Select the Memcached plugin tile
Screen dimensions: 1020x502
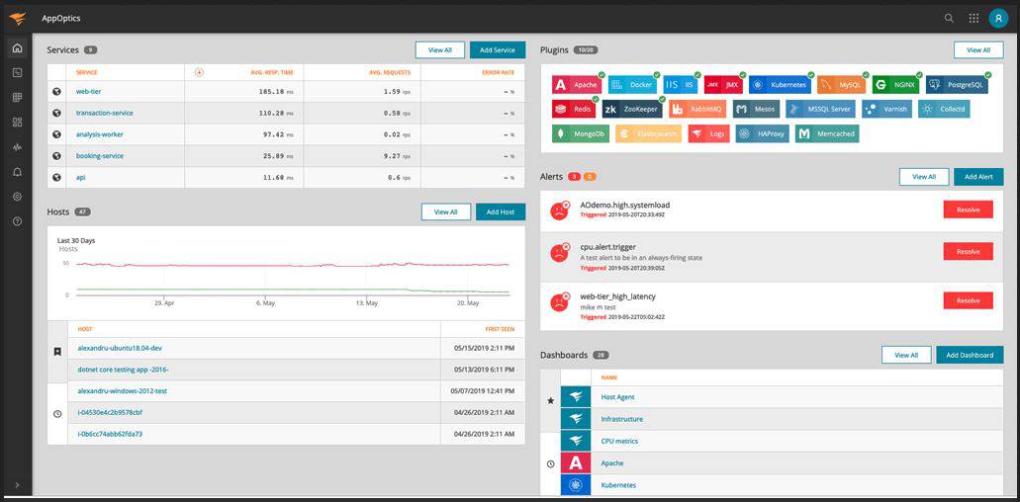[827, 133]
